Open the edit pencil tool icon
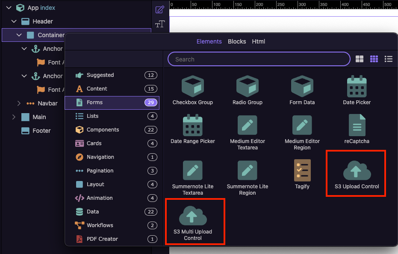Image resolution: width=398 pixels, height=254 pixels. pos(160,10)
